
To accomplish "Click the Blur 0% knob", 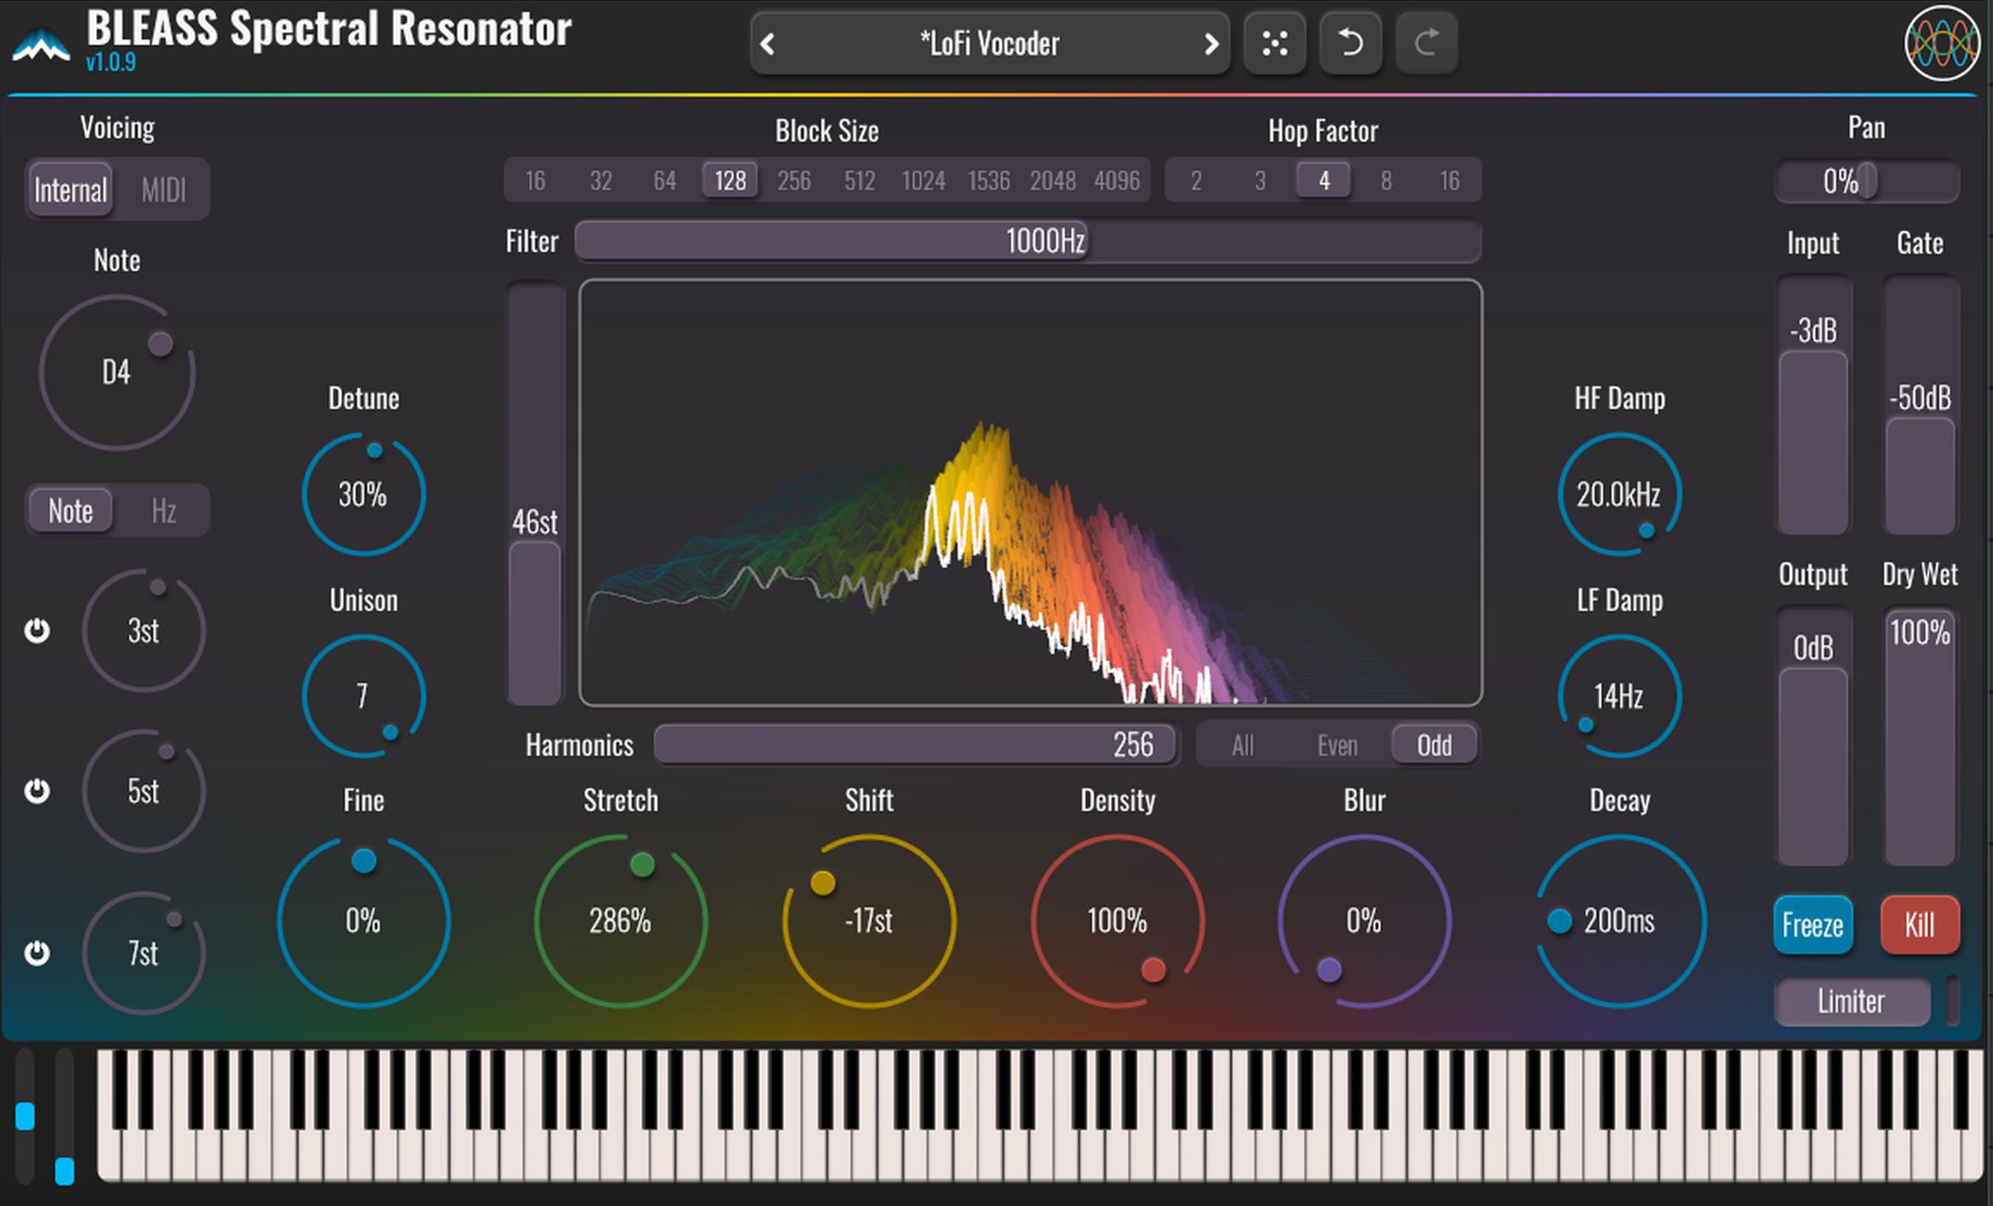I will [1364, 920].
